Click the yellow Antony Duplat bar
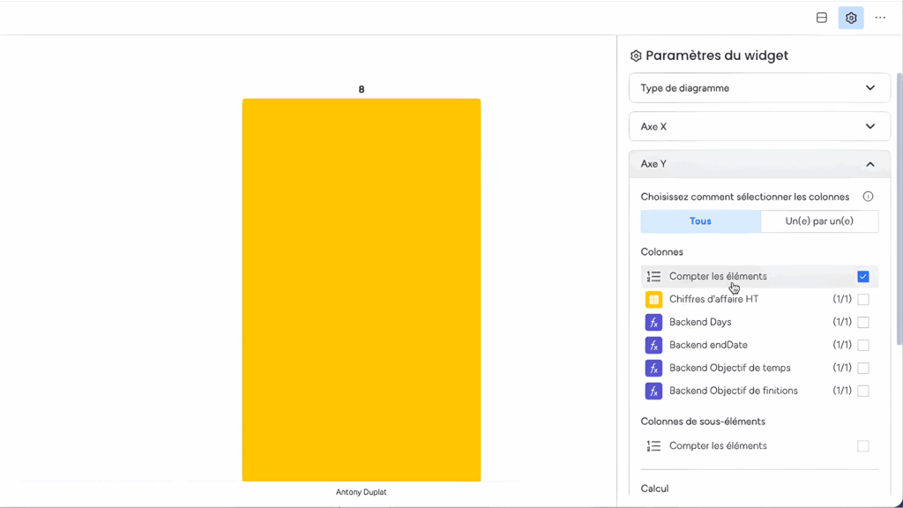This screenshot has width=903, height=508. coord(361,289)
